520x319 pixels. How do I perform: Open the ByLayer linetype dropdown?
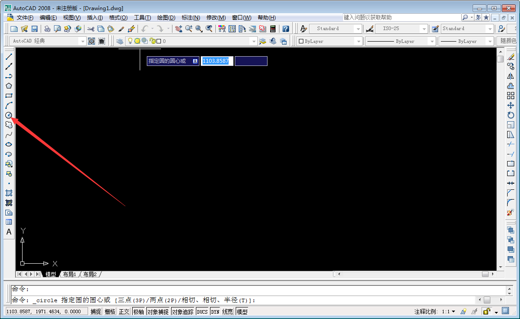pos(432,41)
